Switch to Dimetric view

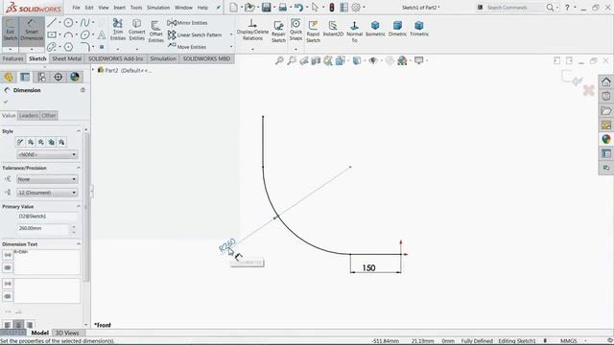397,29
